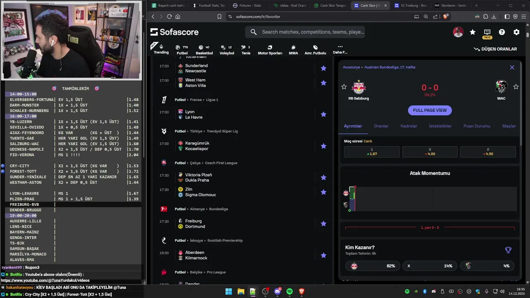Switch to the İstatistikler tab
Screen dimensions: 530x298
440,126
